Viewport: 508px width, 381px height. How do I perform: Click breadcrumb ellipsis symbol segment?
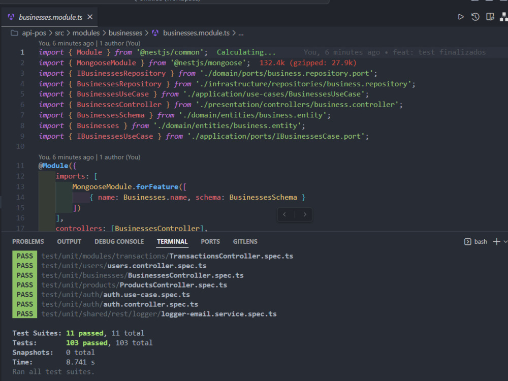(x=241, y=33)
